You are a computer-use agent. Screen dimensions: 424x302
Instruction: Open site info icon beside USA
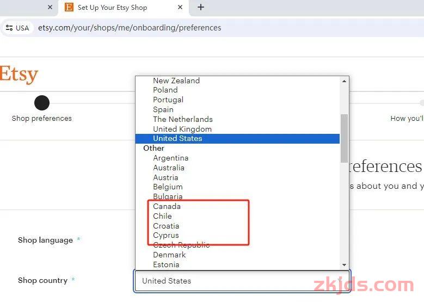[x=9, y=28]
